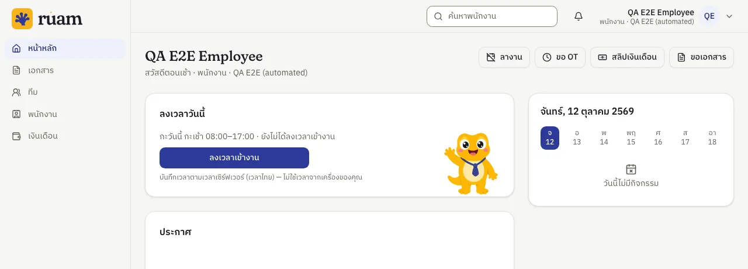Click the document icon beside เอกสาร
Screen dimensions: 748x269
16,70
